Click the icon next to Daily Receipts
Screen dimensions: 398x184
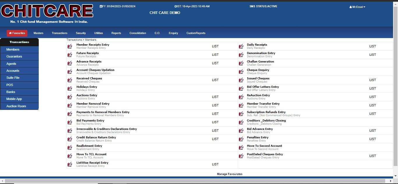(241, 46)
